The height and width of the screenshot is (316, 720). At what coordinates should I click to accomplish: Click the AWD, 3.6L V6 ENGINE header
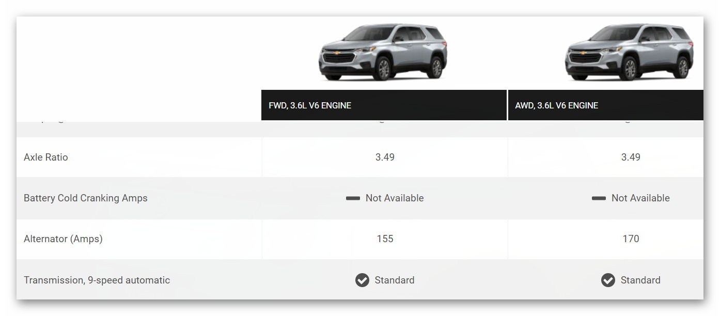coord(556,105)
